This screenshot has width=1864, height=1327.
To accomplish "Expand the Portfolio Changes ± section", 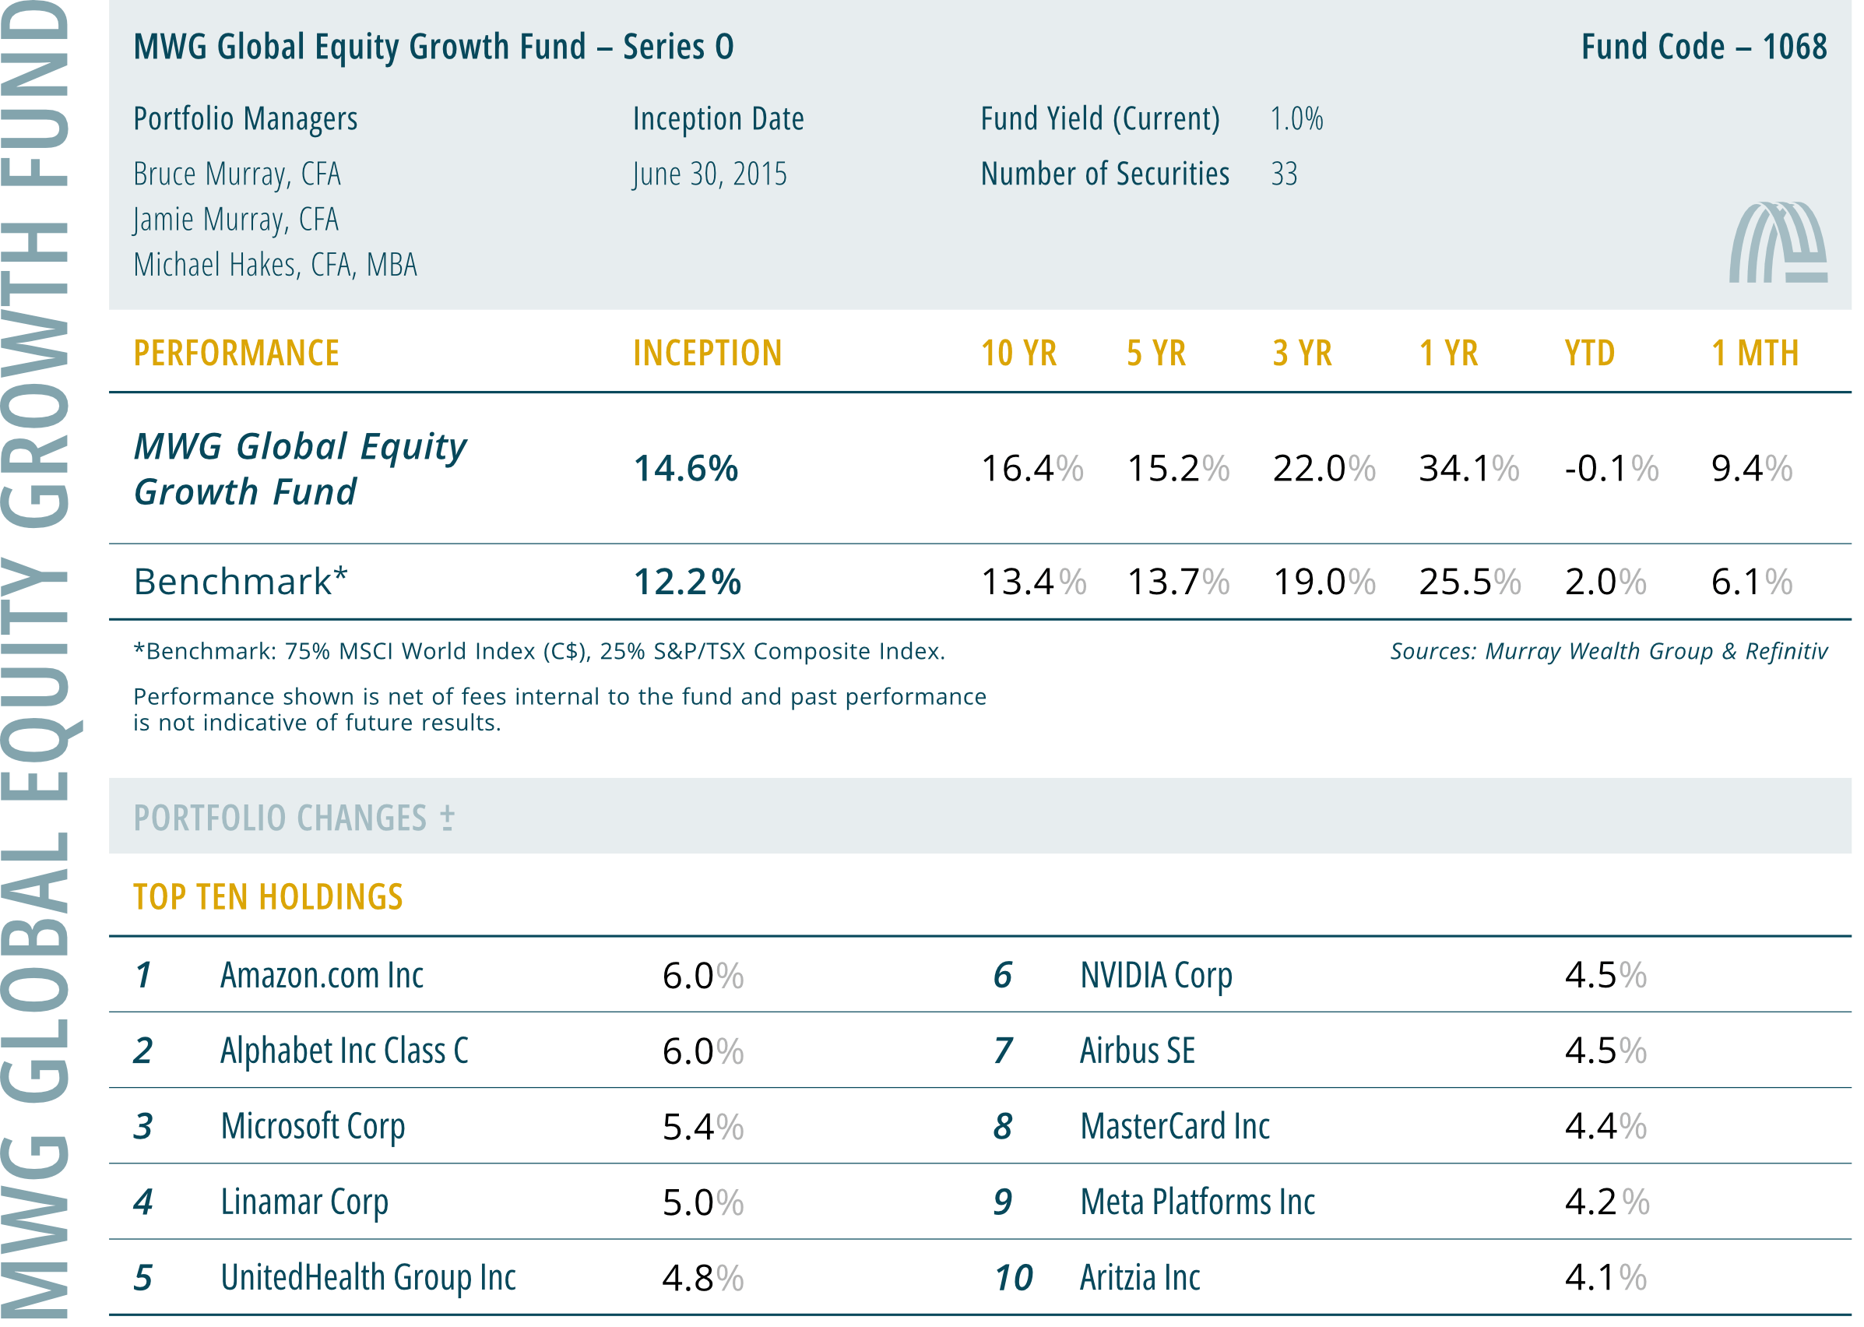I will (x=979, y=815).
